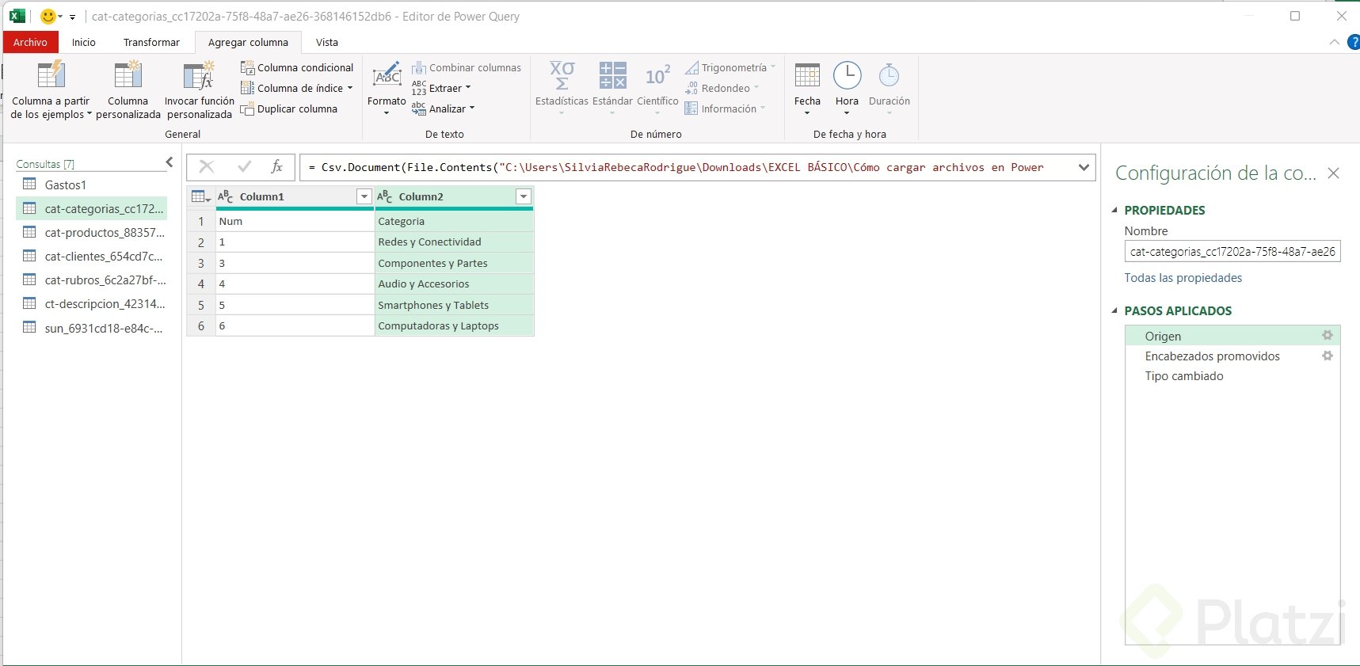The width and height of the screenshot is (1360, 666).
Task: Add a Columna condicional
Action: (x=297, y=67)
